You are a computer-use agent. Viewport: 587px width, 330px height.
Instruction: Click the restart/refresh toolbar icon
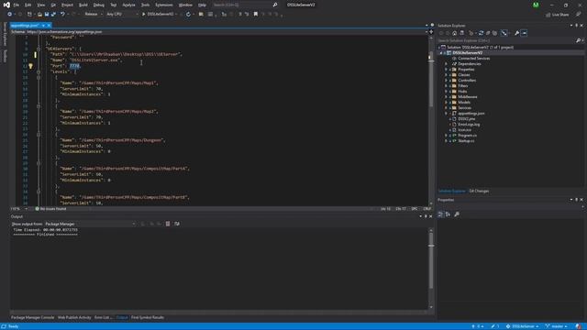coord(188,15)
